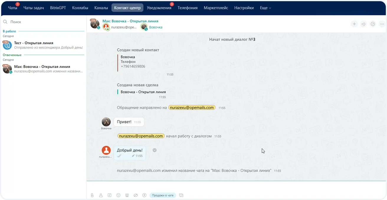The width and height of the screenshot is (387, 200).
Task: Click the В работе section header
Action: coord(9,31)
